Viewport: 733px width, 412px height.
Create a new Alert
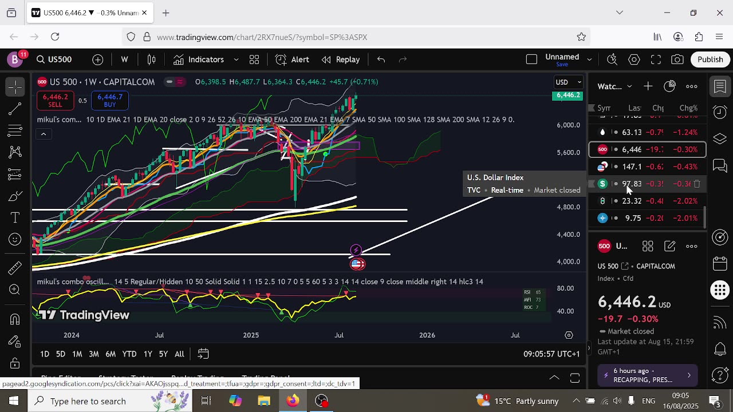tap(292, 60)
